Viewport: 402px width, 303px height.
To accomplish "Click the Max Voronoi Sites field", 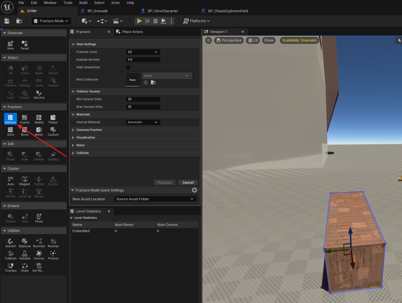I will click(x=143, y=107).
